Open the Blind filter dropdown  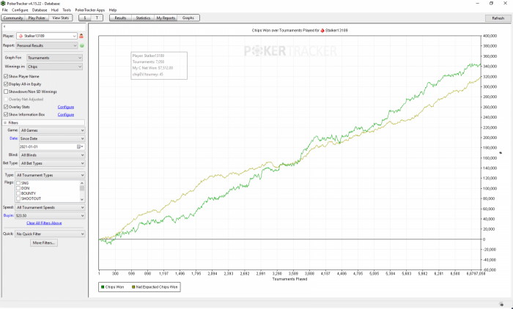pos(52,155)
